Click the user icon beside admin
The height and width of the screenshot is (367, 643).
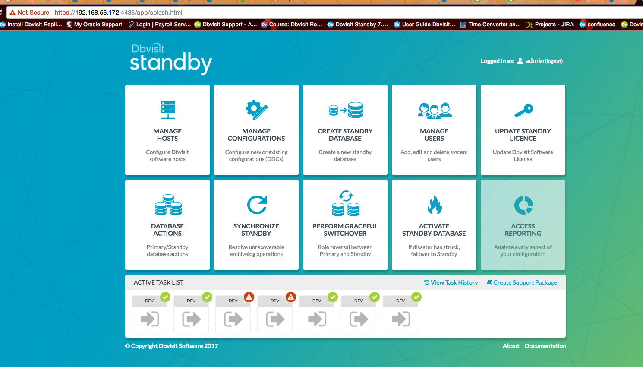point(520,61)
